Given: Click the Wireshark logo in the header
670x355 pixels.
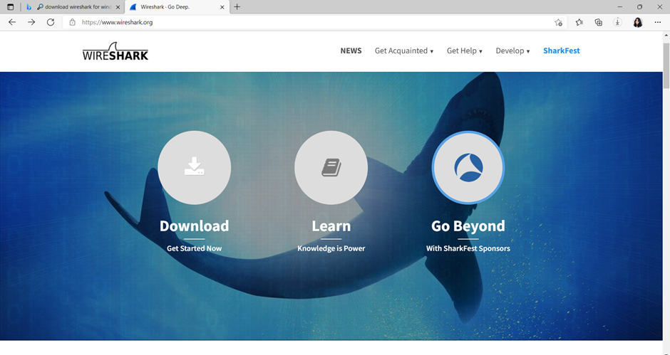Looking at the screenshot, I should tap(115, 51).
